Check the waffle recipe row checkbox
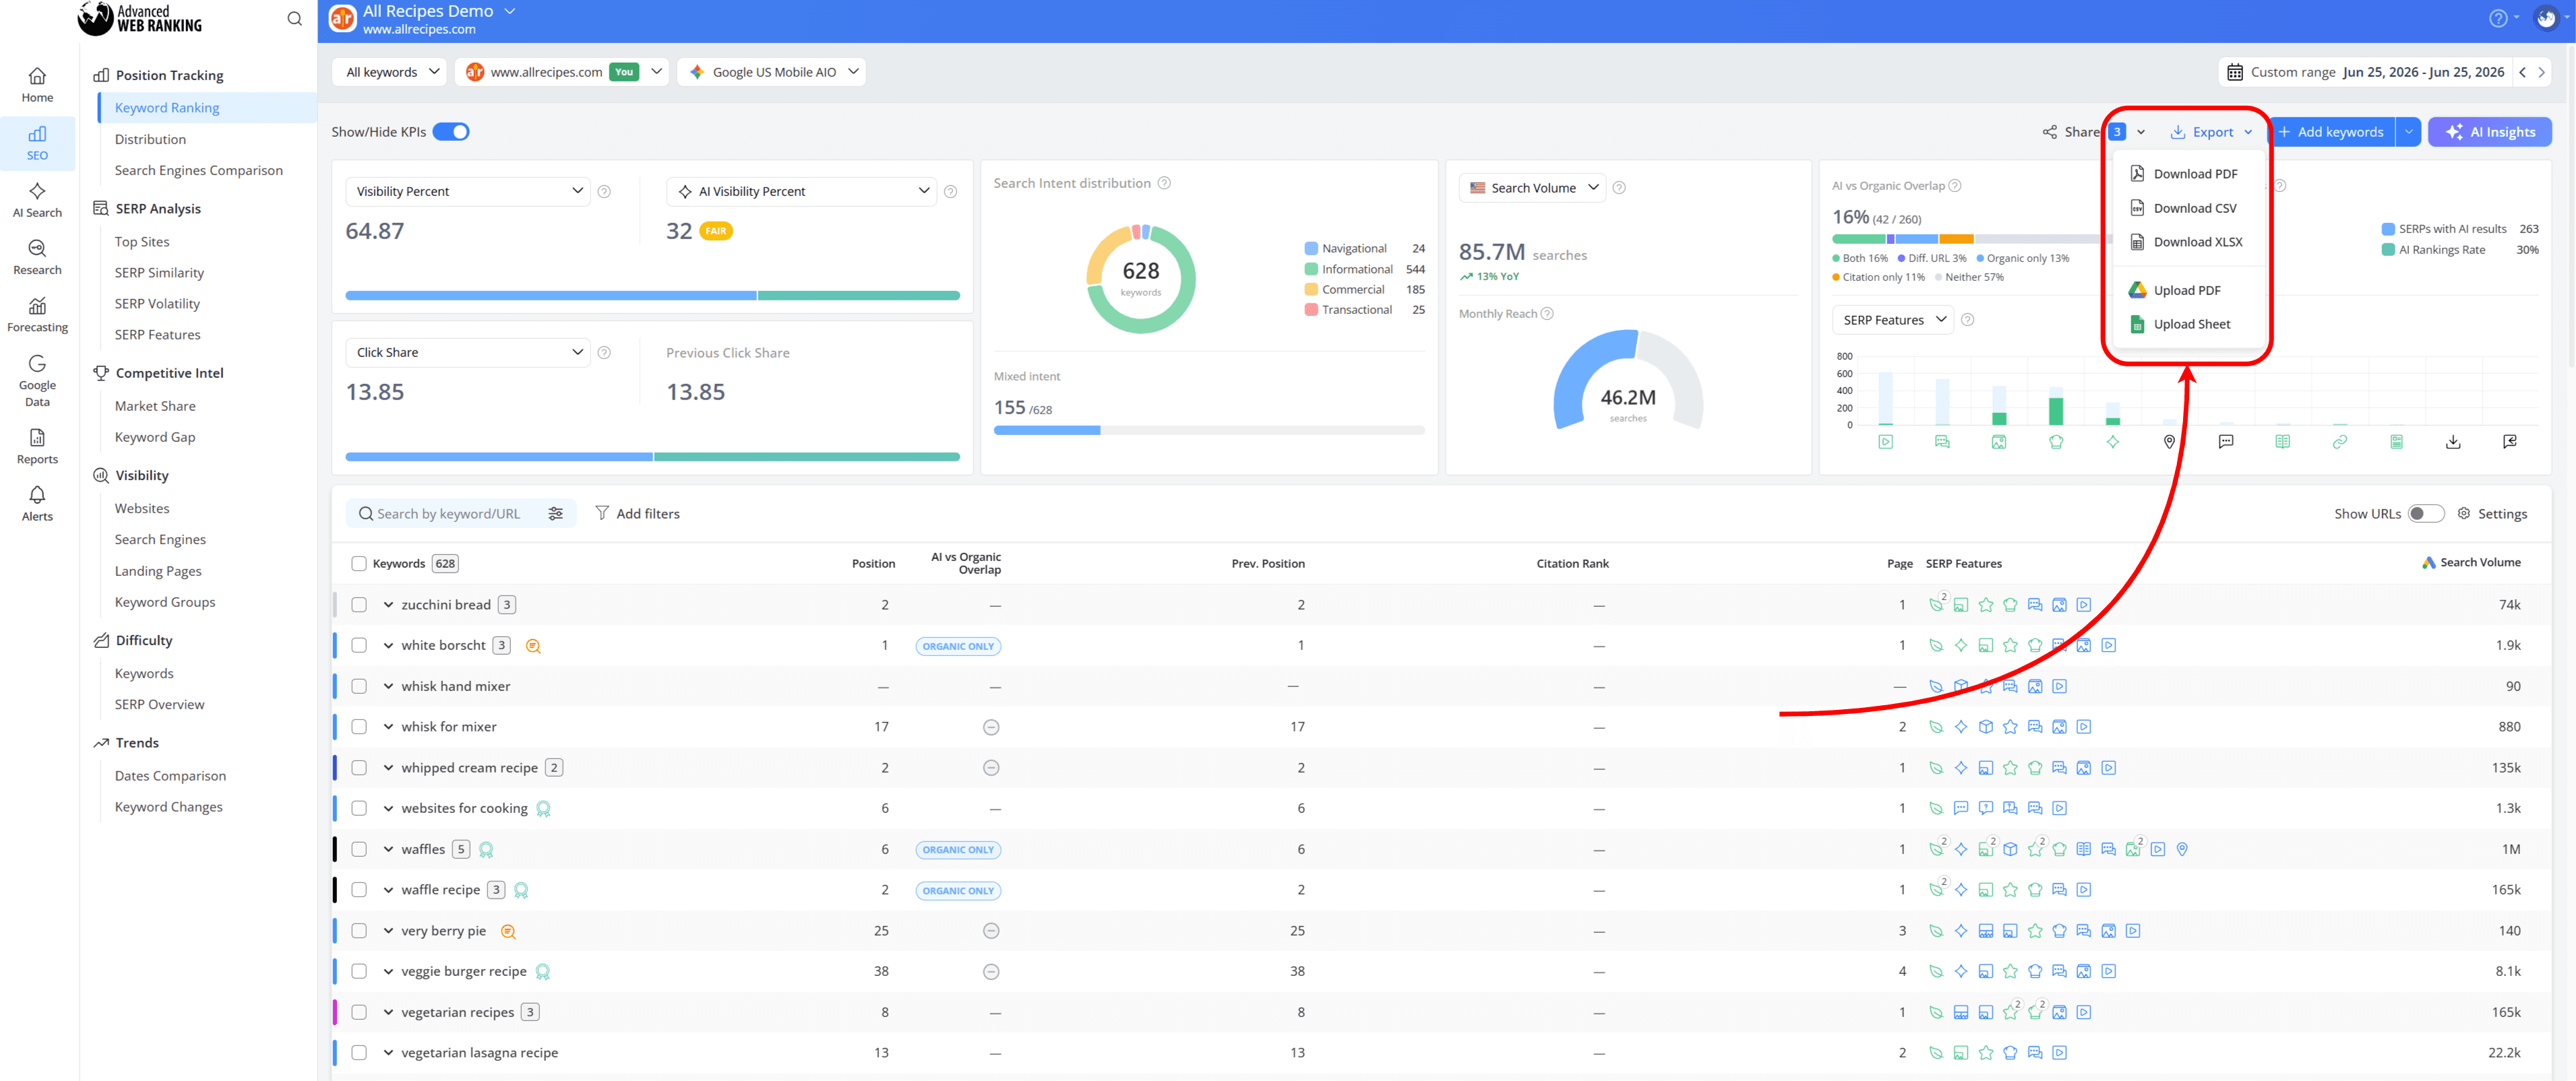2576x1081 pixels. point(359,889)
